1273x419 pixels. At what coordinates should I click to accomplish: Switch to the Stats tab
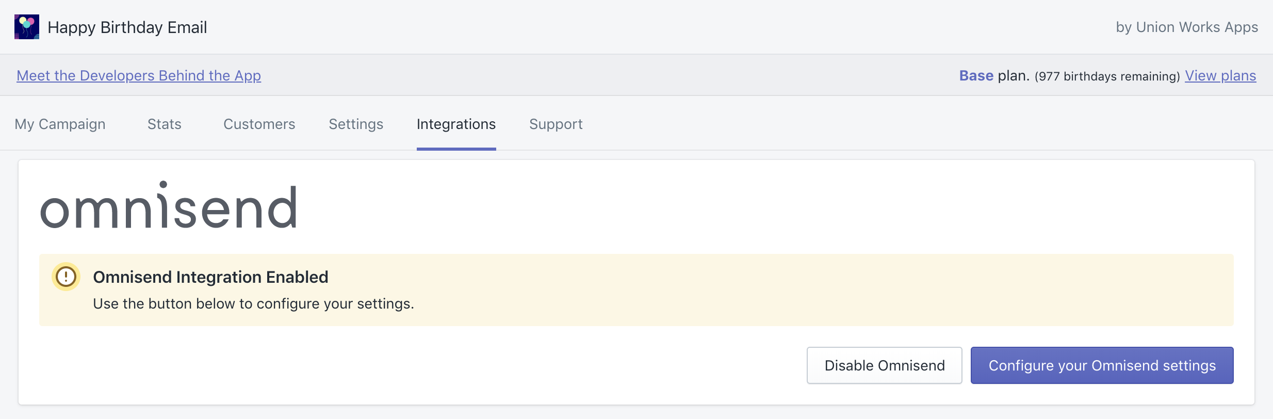[x=165, y=124]
